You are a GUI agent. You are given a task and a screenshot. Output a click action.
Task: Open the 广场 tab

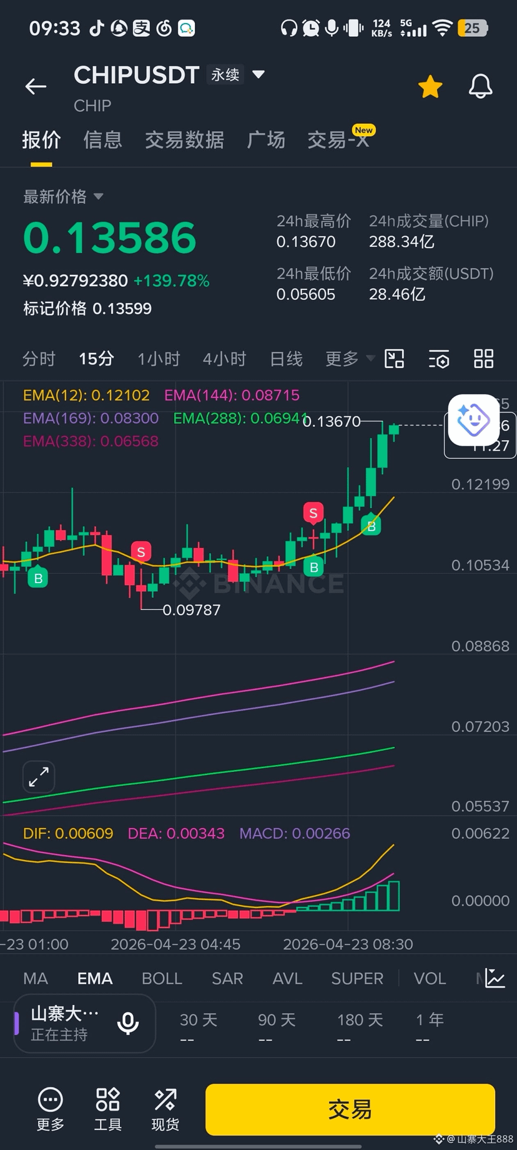point(266,139)
